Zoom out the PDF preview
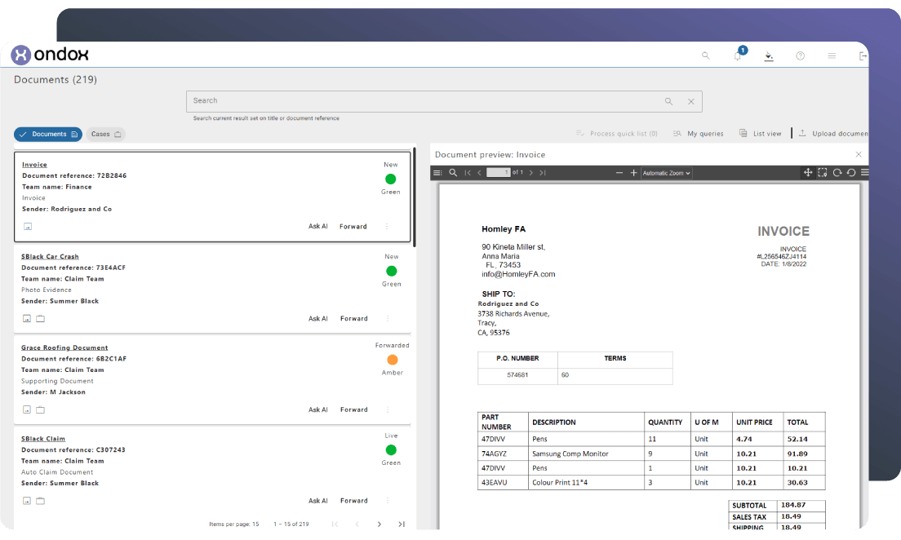 pos(619,173)
